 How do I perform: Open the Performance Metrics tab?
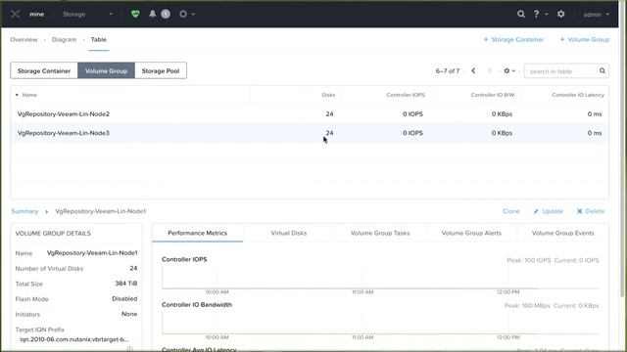[x=198, y=233]
